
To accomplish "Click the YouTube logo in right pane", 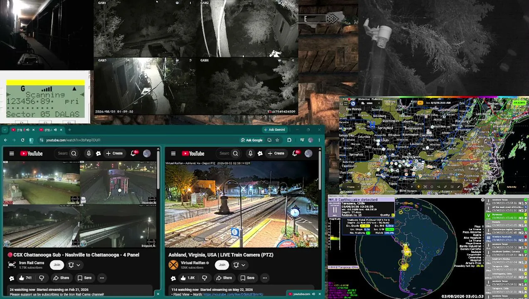I will click(193, 154).
